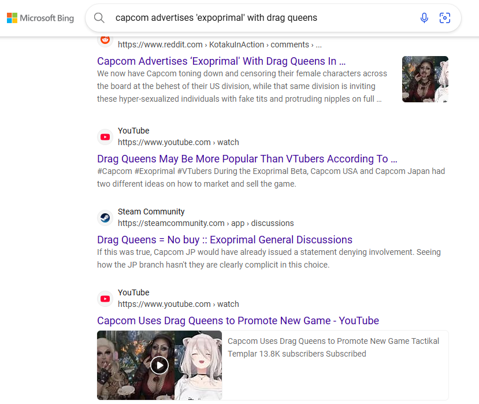Open Capcom Uses Drag Queens to Promote link
Viewport: 479px width, 404px height.
click(x=238, y=321)
